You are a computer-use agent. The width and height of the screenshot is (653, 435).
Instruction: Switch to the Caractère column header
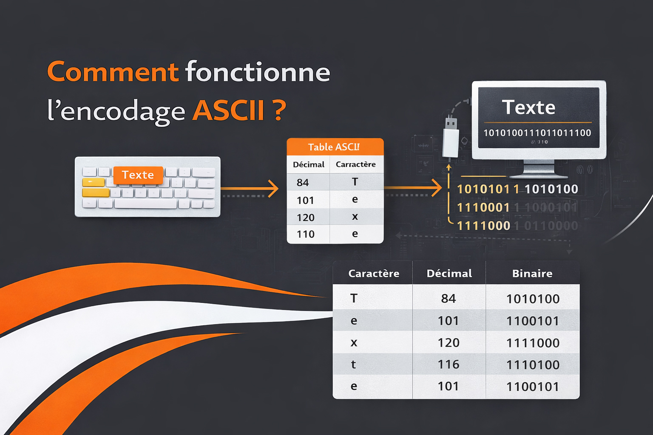356,164
